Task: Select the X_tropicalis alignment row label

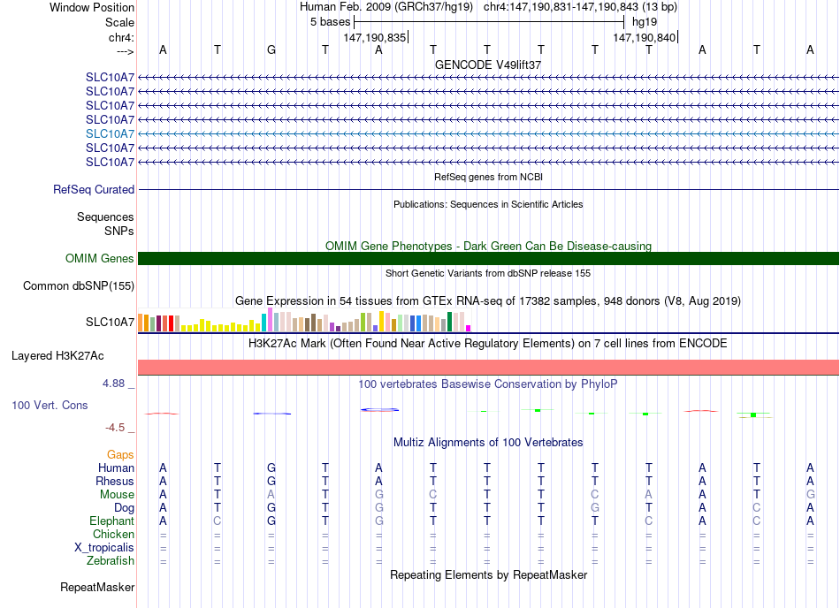Action: tap(104, 548)
